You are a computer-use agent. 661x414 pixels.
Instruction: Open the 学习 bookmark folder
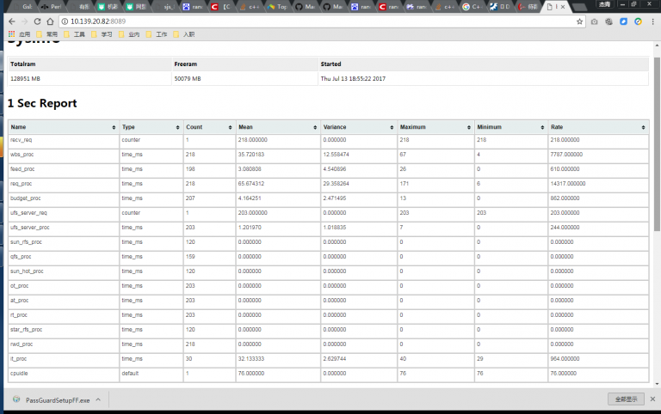click(102, 34)
